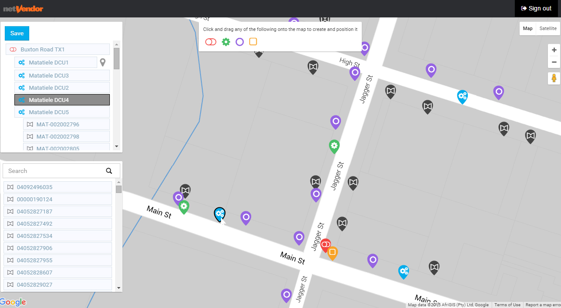
Task: Click the black-outlined blue DCU marker on Main St
Action: (x=220, y=214)
